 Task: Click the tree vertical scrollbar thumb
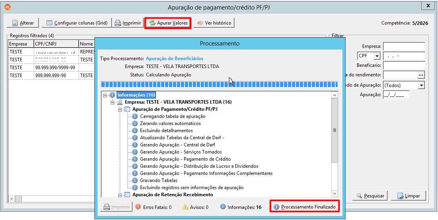point(334,130)
